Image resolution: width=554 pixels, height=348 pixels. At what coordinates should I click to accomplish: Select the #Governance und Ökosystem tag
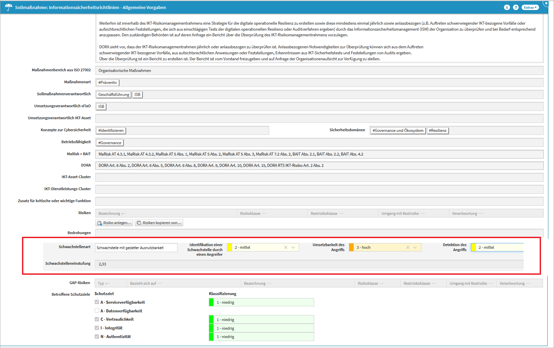[398, 131]
